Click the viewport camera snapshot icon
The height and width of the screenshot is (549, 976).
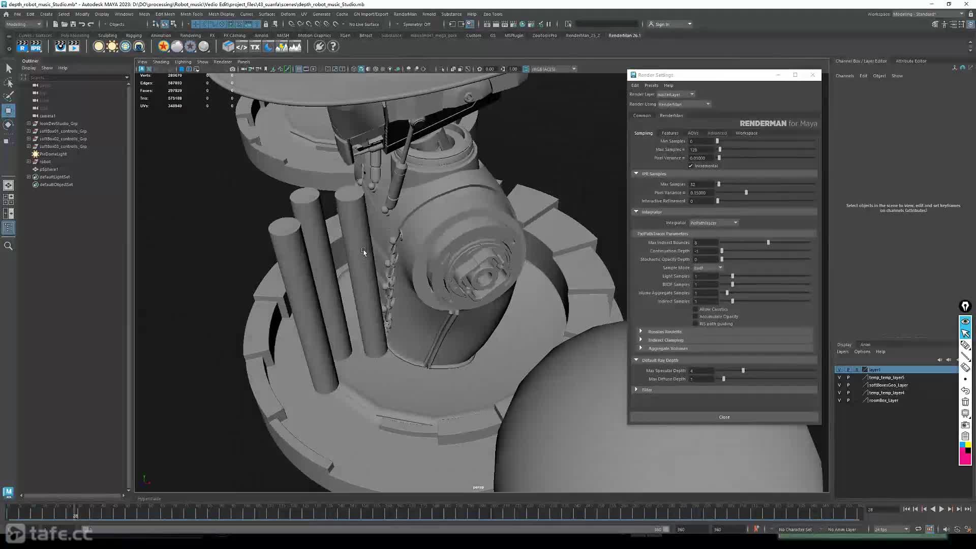(232, 69)
